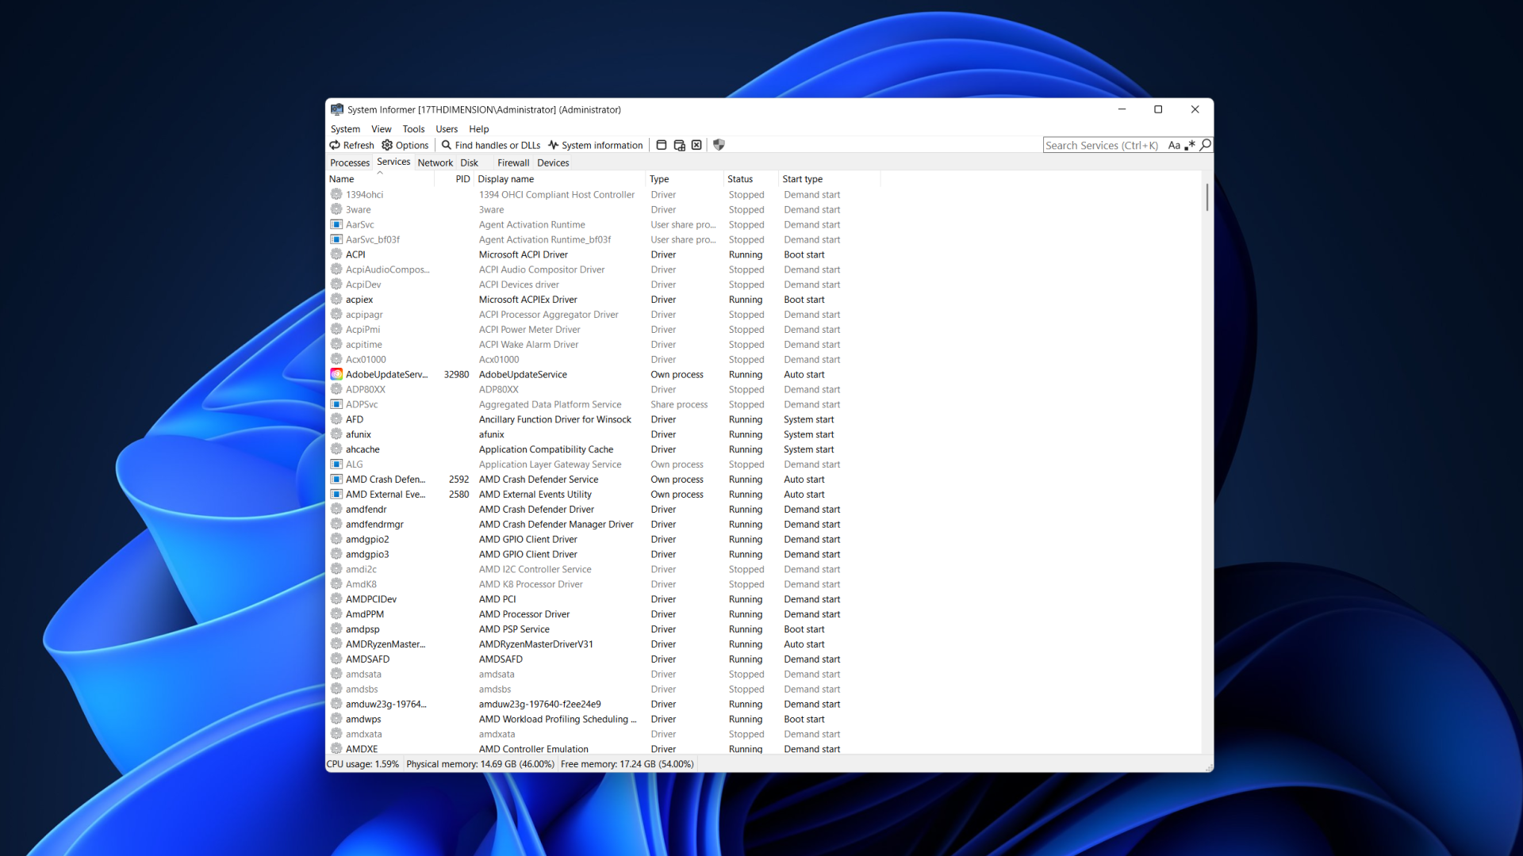This screenshot has width=1523, height=856.
Task: Focus the Search Services input field
Action: click(1103, 145)
